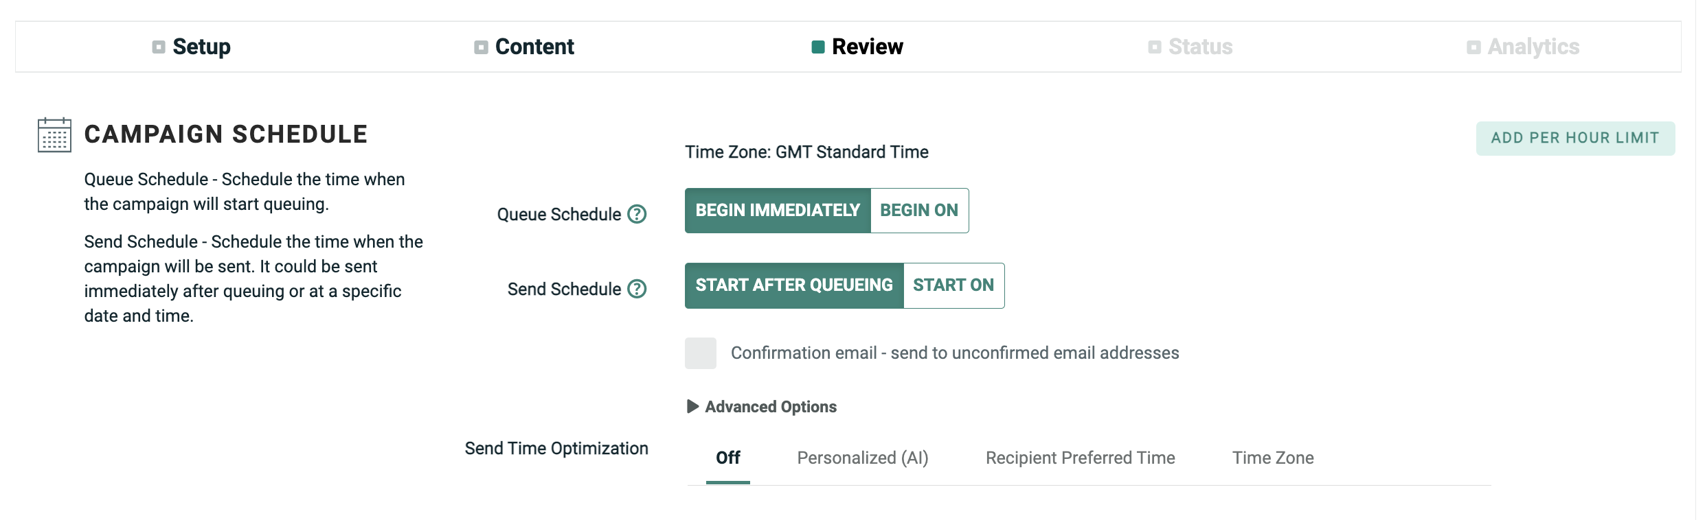Set Send Time Optimization to Off

point(728,458)
